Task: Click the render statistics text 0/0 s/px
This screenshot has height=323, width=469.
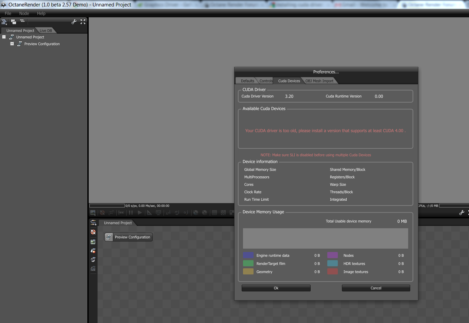Action: (147, 206)
